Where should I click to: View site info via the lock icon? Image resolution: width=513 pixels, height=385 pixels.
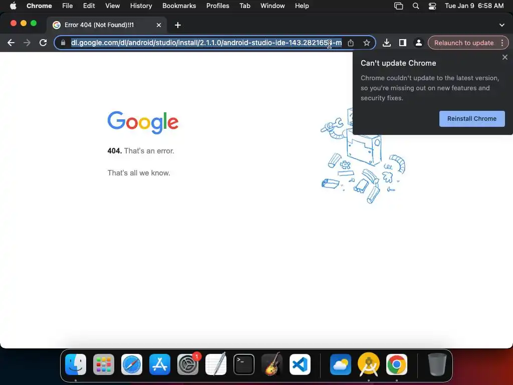[63, 43]
